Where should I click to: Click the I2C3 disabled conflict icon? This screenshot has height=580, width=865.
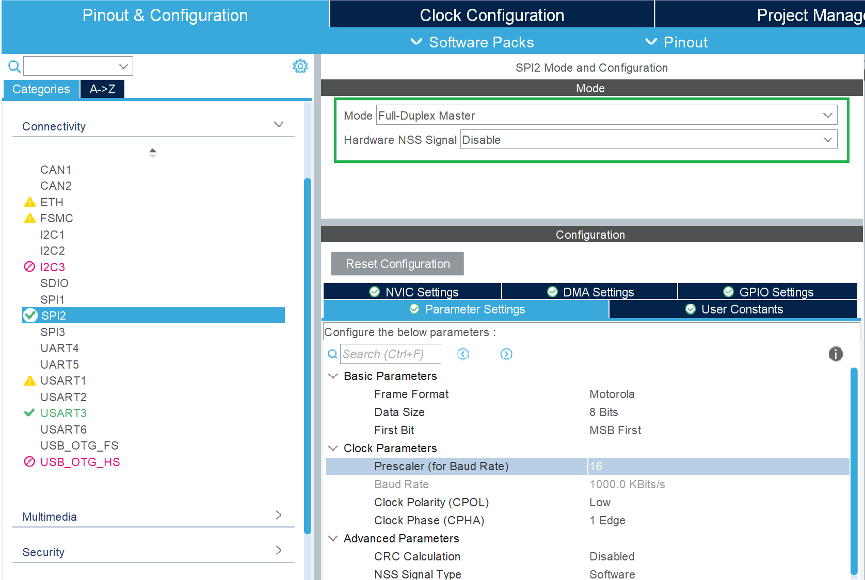pyautogui.click(x=30, y=267)
